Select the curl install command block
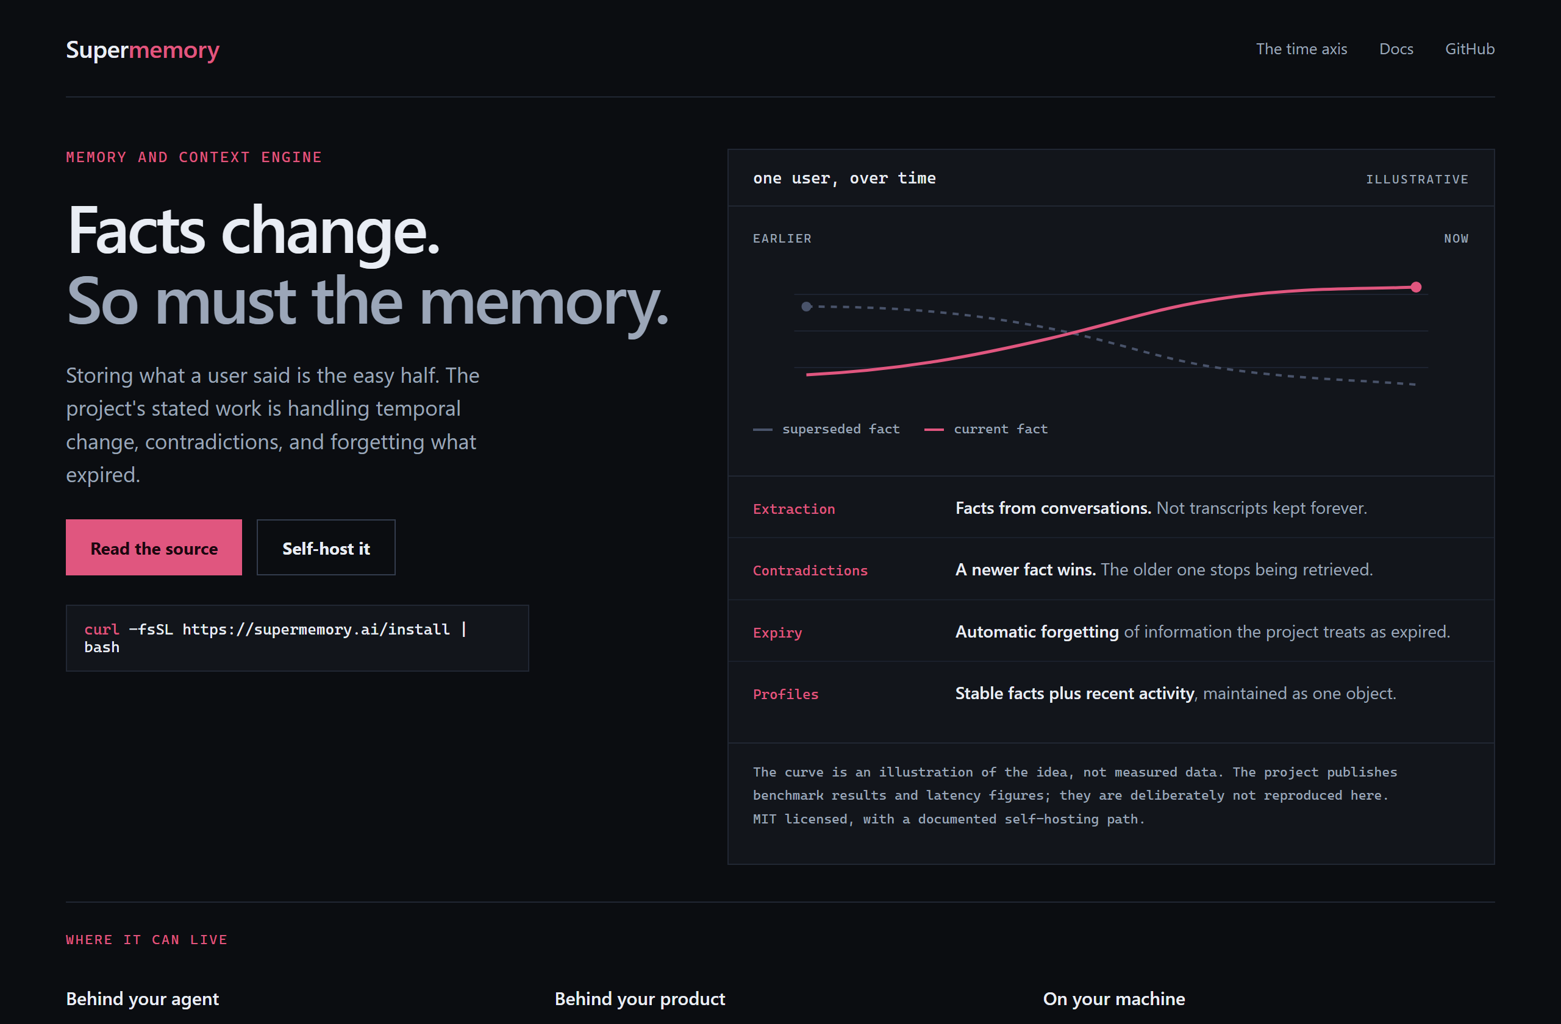This screenshot has width=1561, height=1024. tap(297, 638)
